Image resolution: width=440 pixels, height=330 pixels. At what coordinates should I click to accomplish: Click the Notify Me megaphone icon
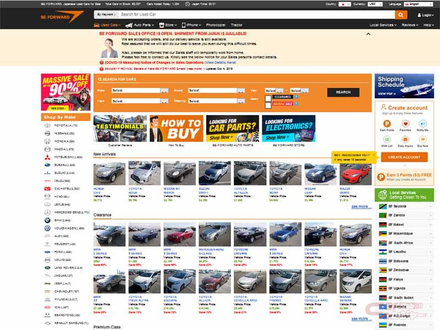click(x=422, y=124)
